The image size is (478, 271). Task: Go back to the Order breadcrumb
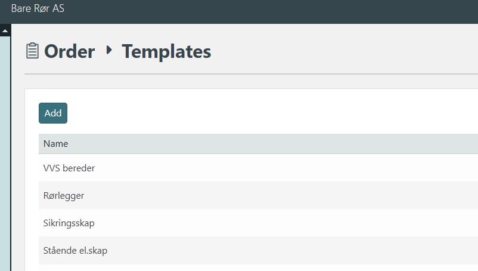click(69, 52)
